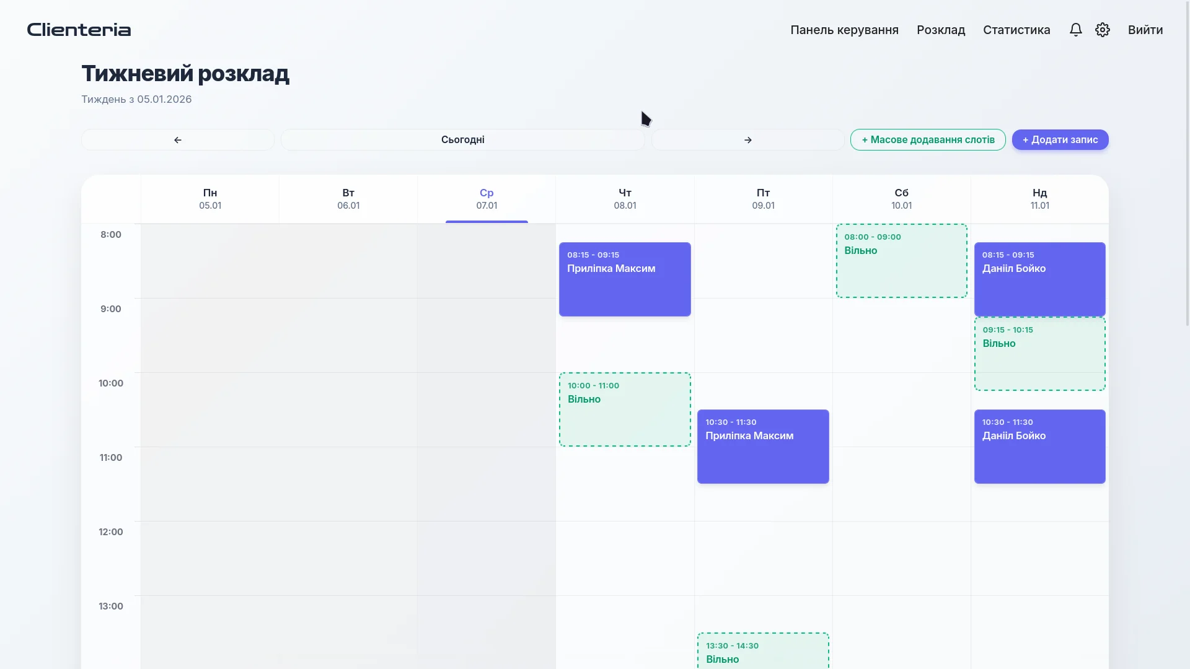Switch to the Розклад section

click(x=941, y=30)
